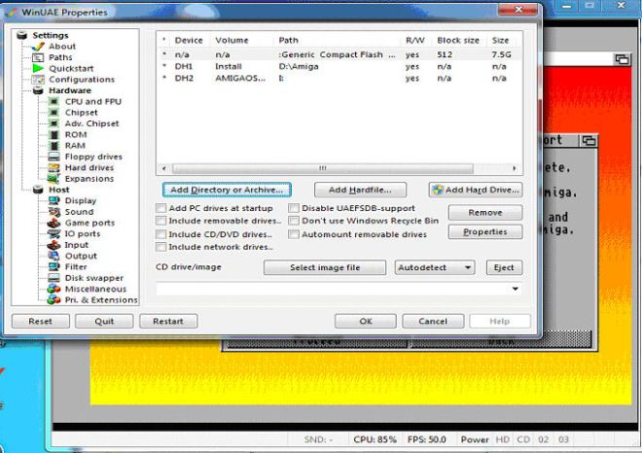Click the Game ports joystick icon
The width and height of the screenshot is (642, 453).
(53, 223)
